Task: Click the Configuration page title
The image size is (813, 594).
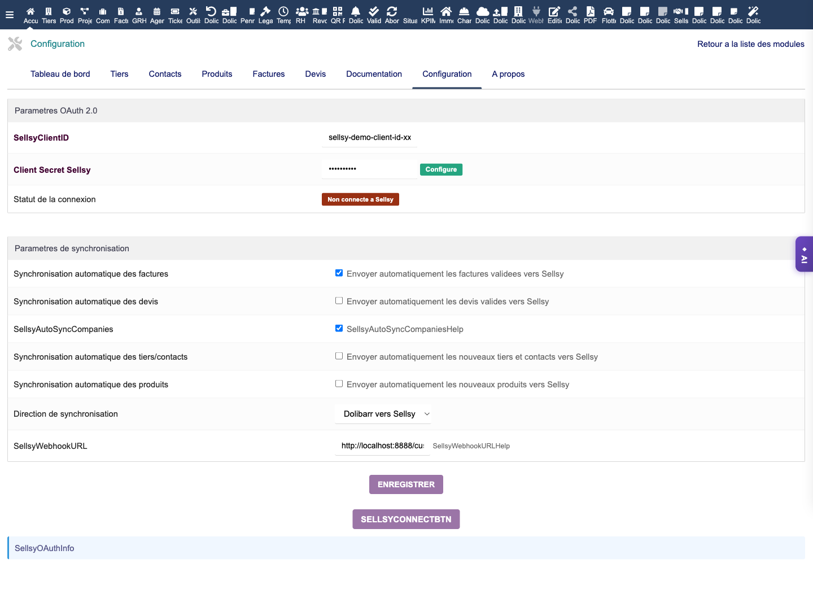Action: [58, 44]
